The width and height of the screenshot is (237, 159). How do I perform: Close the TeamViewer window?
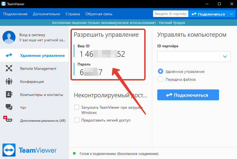[232, 4]
